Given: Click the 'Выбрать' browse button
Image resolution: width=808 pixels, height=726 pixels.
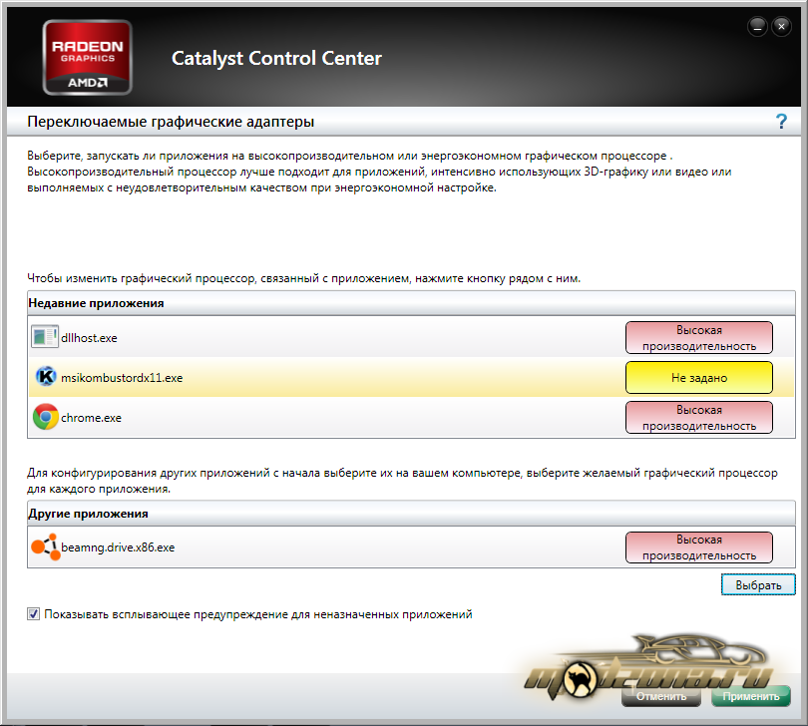Looking at the screenshot, I should (x=758, y=584).
